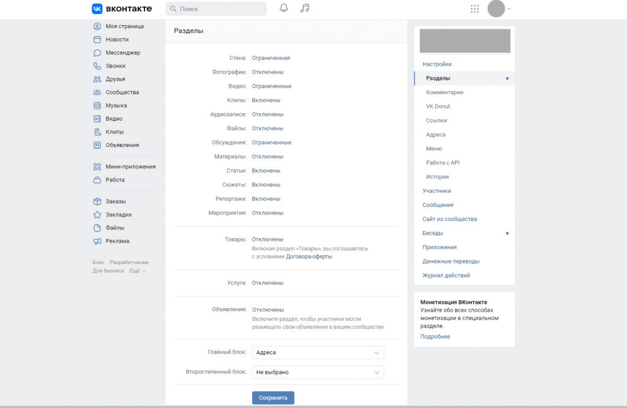Toggle the Файлы section value Отключены
The height and width of the screenshot is (408, 627).
pos(268,129)
